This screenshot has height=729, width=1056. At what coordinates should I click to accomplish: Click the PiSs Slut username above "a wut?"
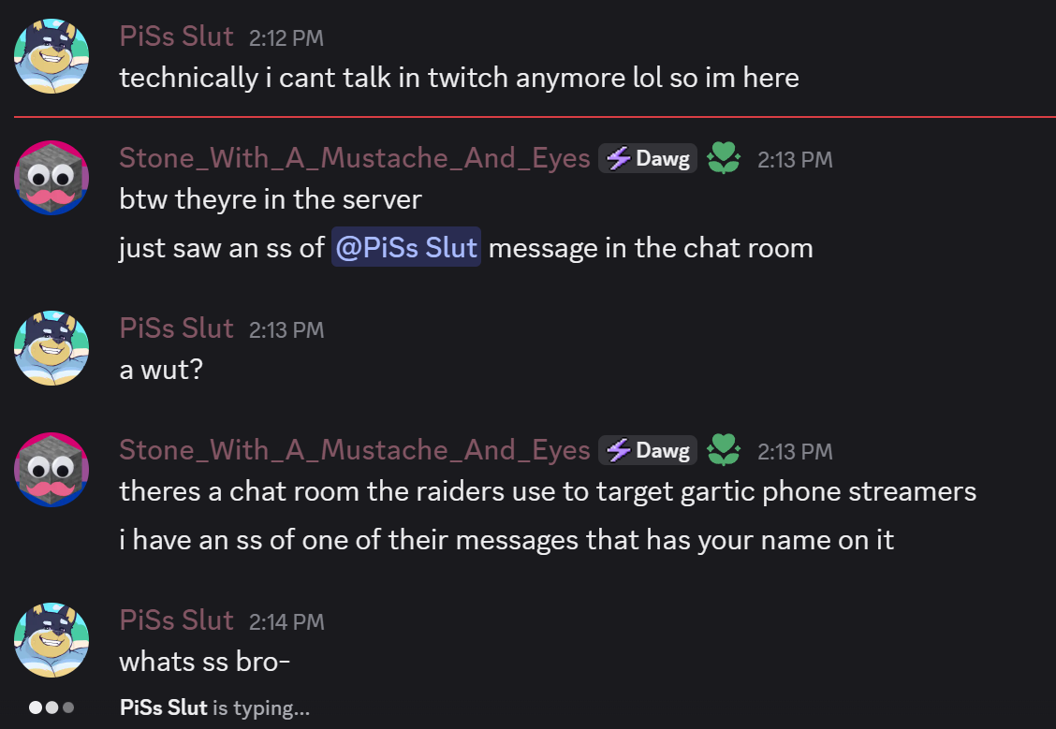pyautogui.click(x=176, y=328)
